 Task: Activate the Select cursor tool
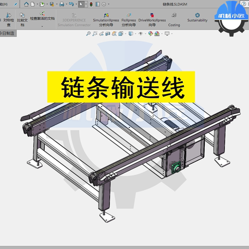(x=81, y=4)
